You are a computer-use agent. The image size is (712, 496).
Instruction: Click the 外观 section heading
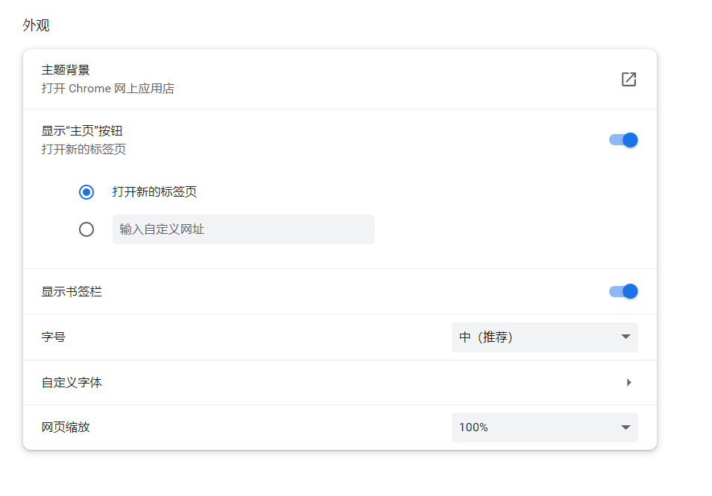click(x=36, y=25)
